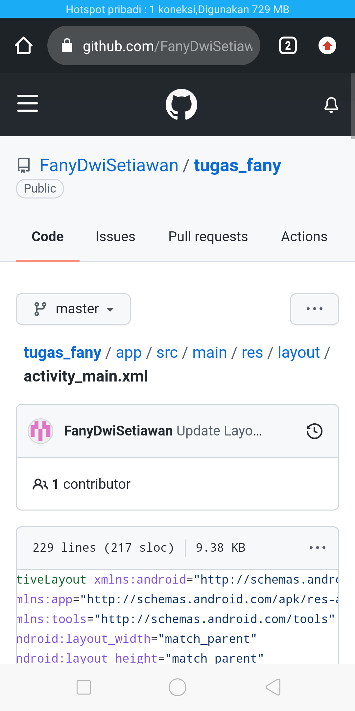Open FanyDwiSetiawan's profile avatar
Screen dimensions: 355x711
40,431
